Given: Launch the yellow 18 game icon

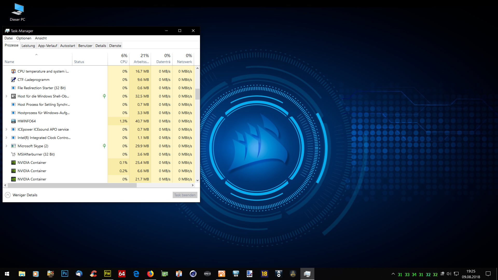Looking at the screenshot, I should coord(264,274).
